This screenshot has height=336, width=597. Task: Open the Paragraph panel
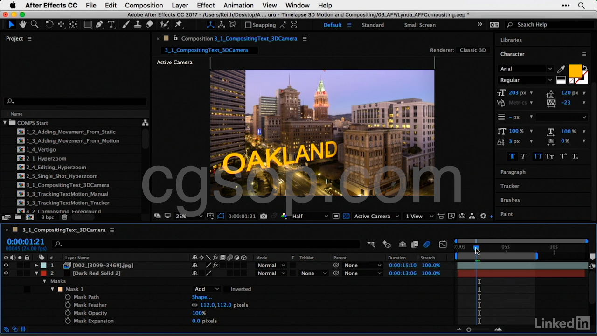pos(513,172)
